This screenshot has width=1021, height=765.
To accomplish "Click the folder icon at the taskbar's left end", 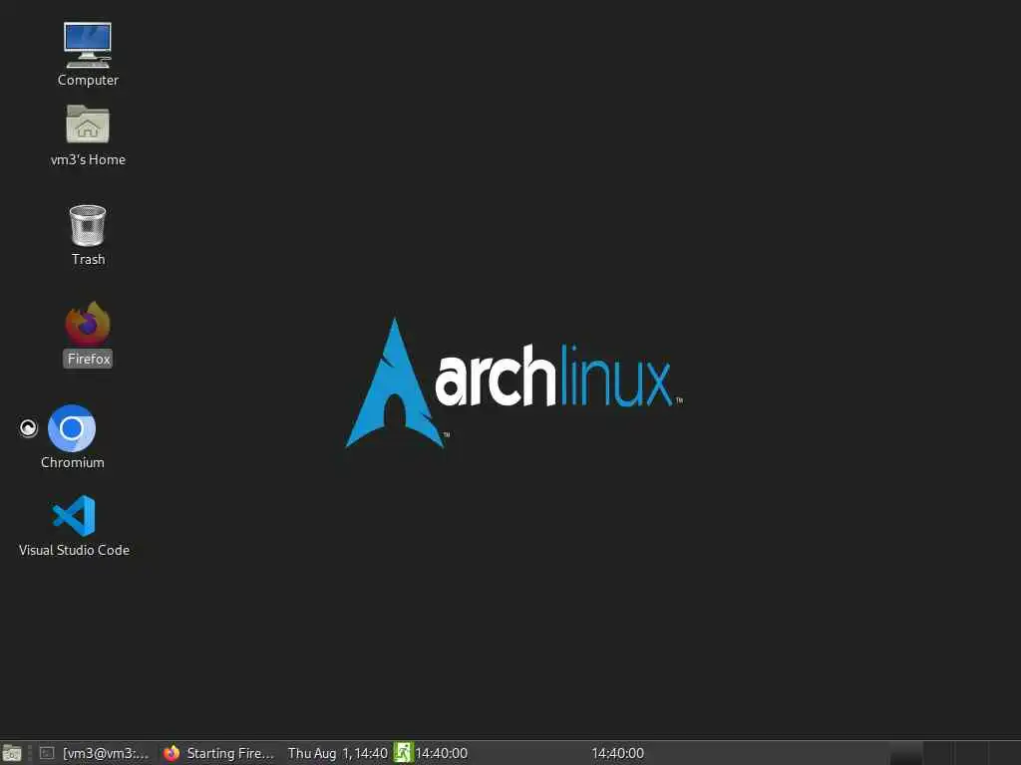I will pyautogui.click(x=12, y=753).
